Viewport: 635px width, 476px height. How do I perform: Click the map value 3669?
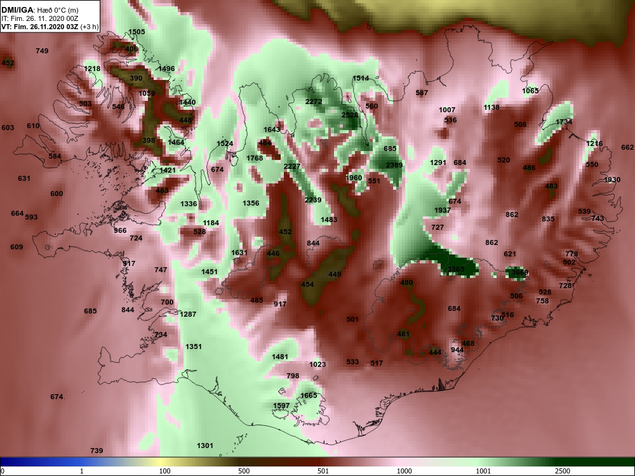[x=519, y=273]
